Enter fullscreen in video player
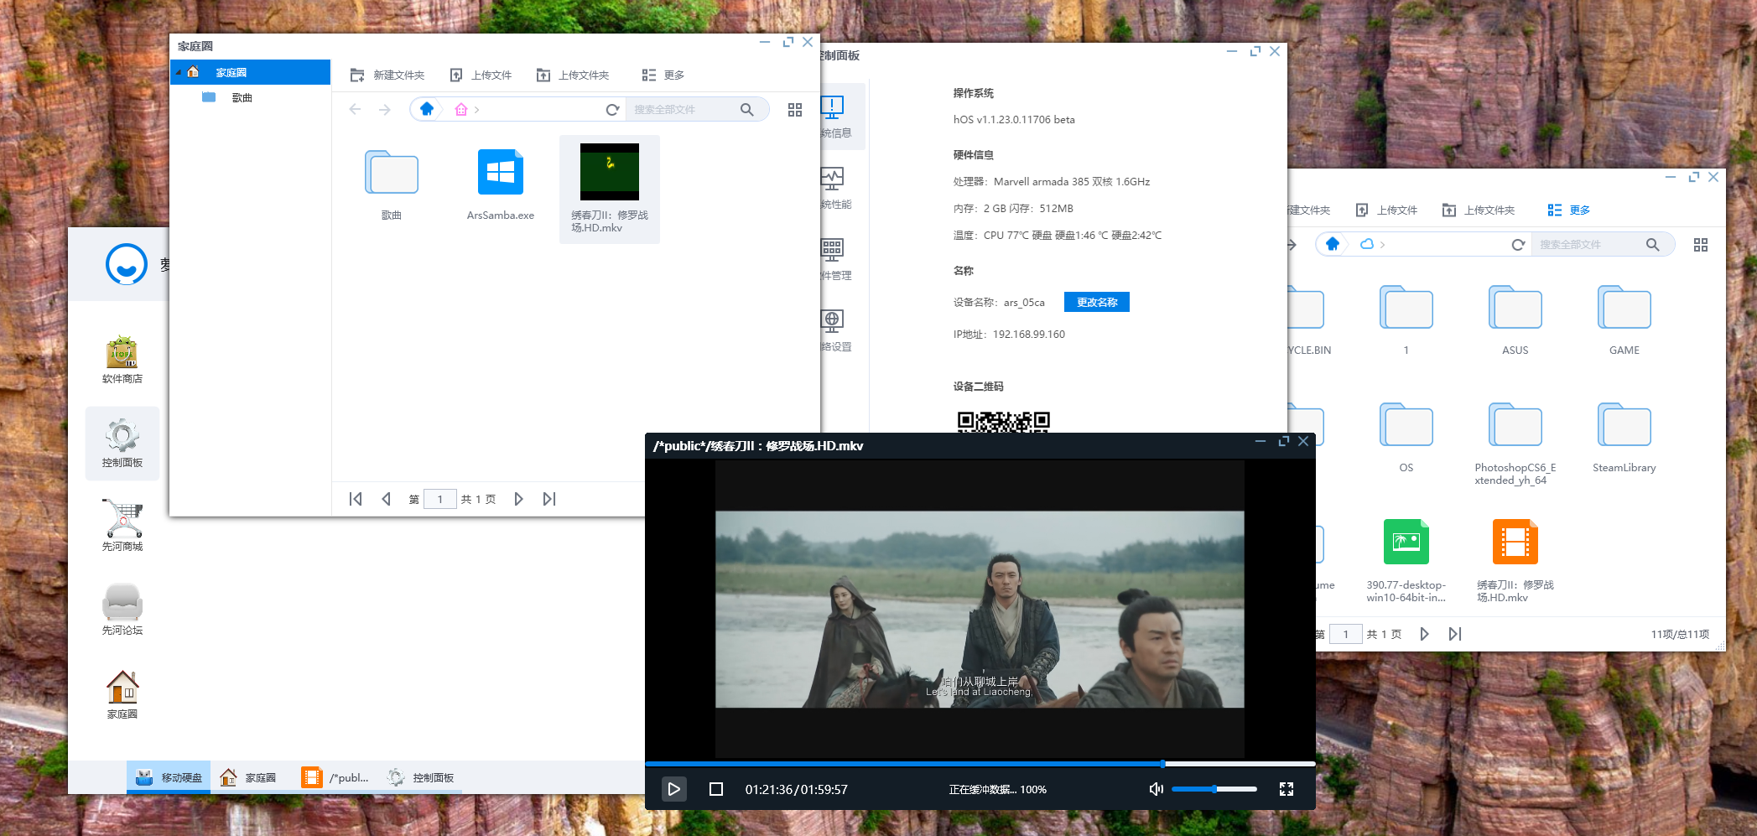 [x=1287, y=789]
